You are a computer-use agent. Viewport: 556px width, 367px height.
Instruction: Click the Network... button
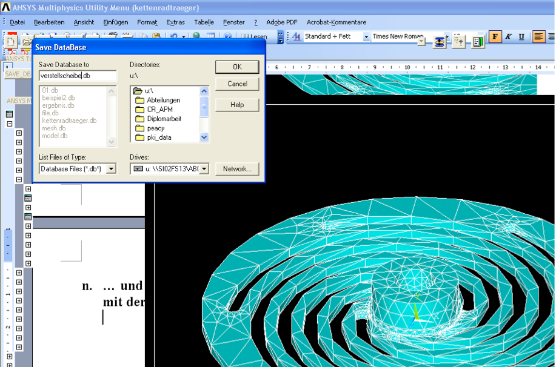237,169
